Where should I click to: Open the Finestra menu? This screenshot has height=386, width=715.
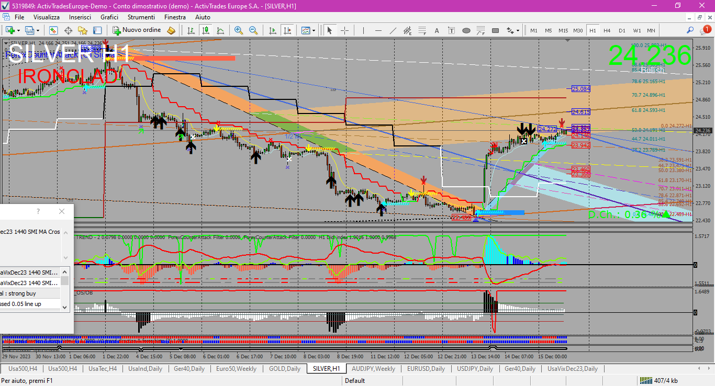[175, 17]
